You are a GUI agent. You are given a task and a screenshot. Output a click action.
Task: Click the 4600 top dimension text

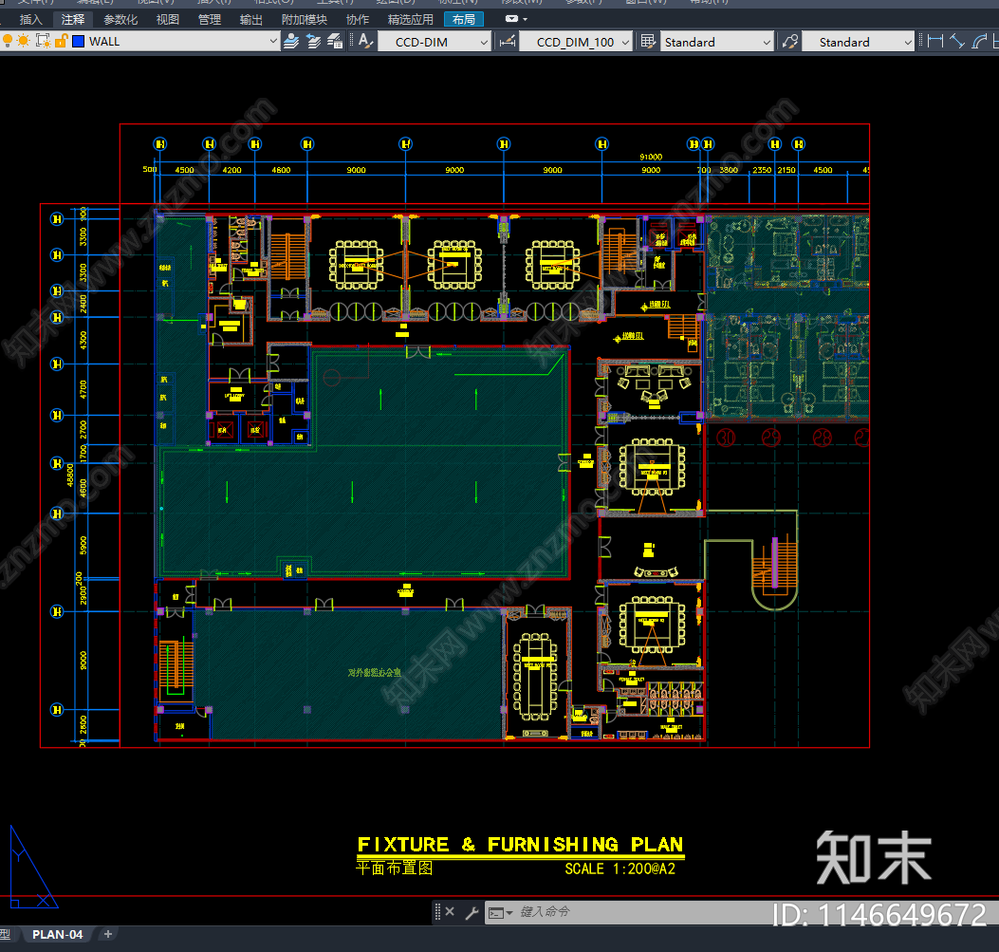point(281,170)
